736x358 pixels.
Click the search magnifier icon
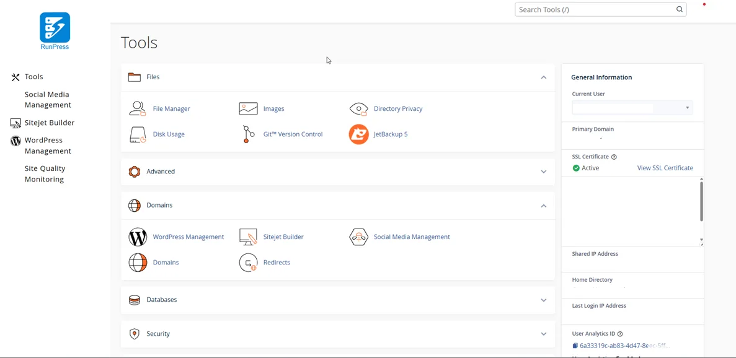(679, 9)
